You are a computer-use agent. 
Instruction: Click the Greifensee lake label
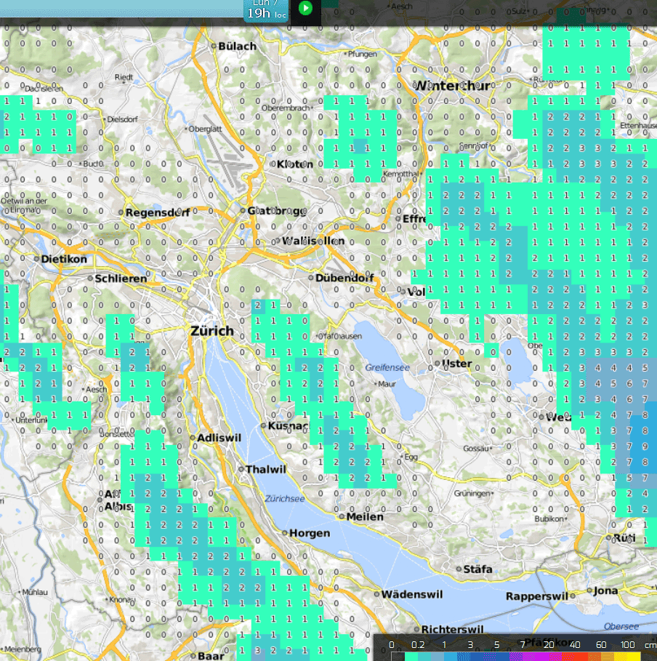tap(387, 368)
